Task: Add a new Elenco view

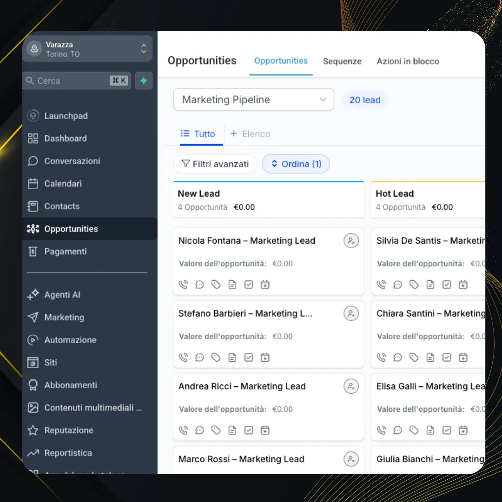Action: coord(250,134)
